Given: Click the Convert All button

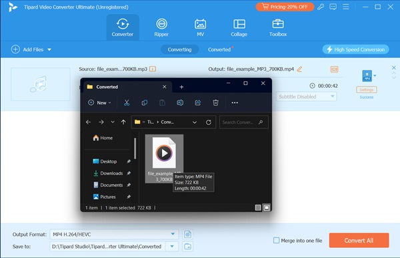Looking at the screenshot, I should [x=359, y=241].
